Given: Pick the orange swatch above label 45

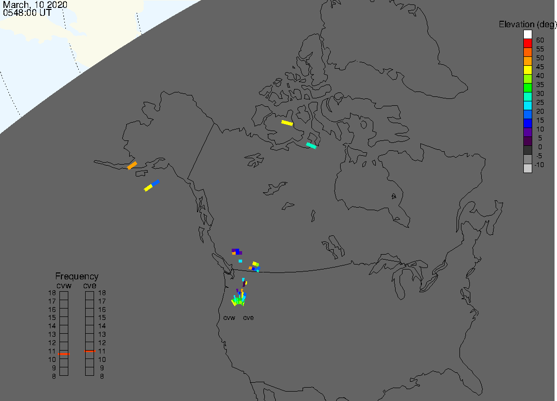Looking at the screenshot, I should click(x=527, y=61).
